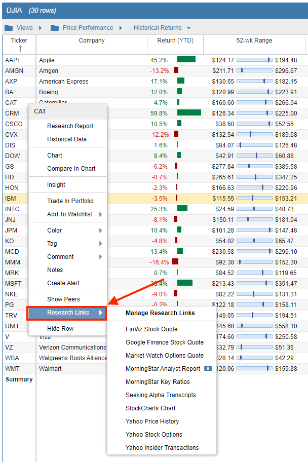
Task: Choose Chart from the context menu
Action: tap(55, 156)
